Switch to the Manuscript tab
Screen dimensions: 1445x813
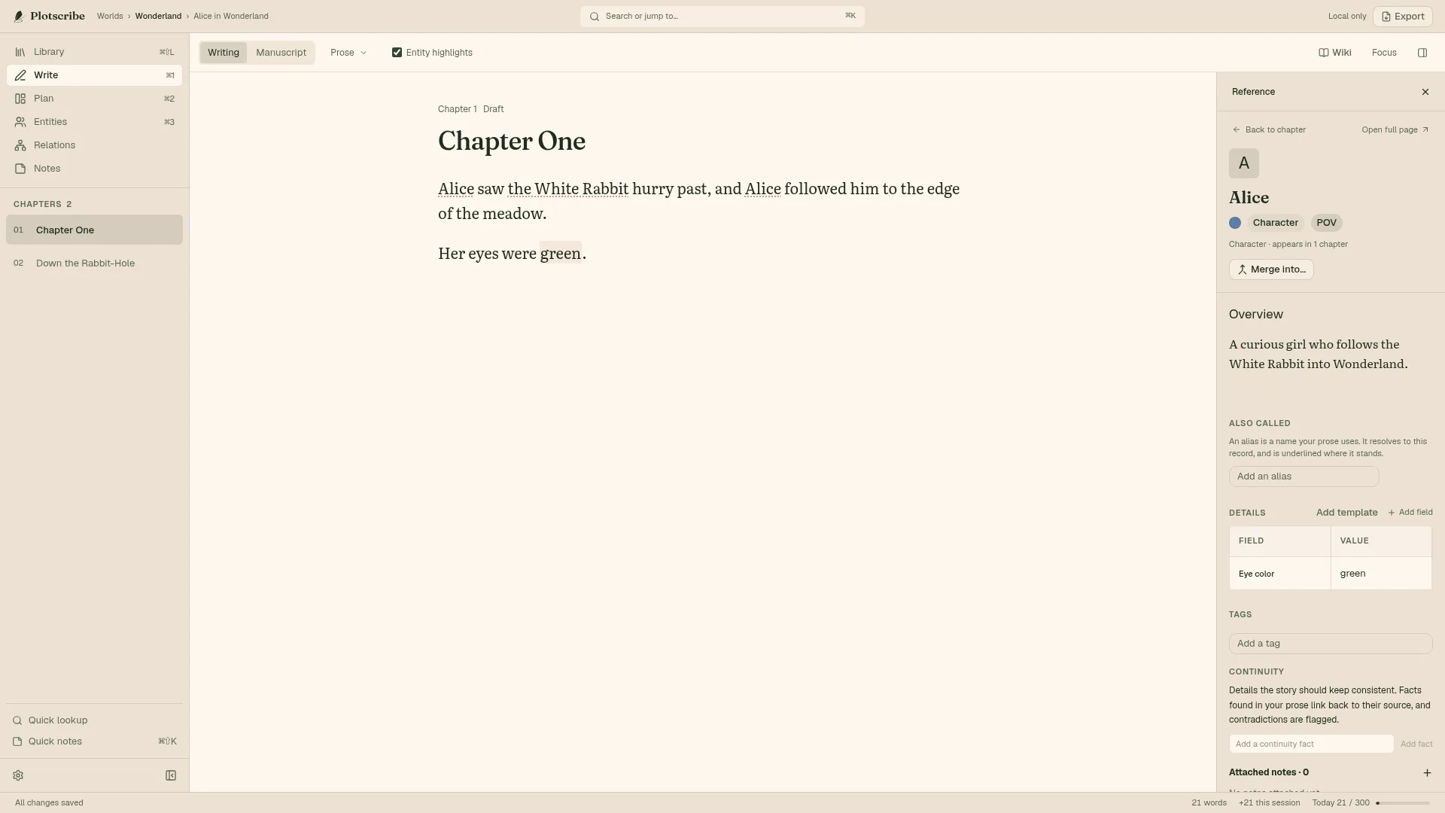click(281, 53)
